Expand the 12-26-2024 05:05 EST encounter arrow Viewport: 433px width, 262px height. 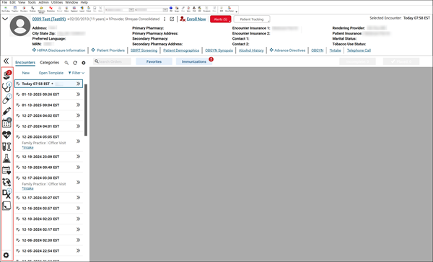[x=79, y=141]
